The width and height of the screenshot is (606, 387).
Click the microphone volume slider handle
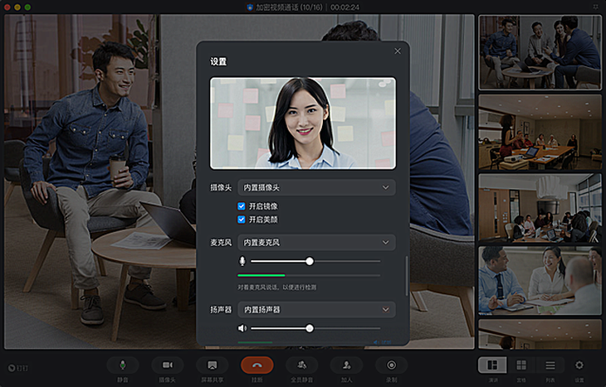(310, 261)
